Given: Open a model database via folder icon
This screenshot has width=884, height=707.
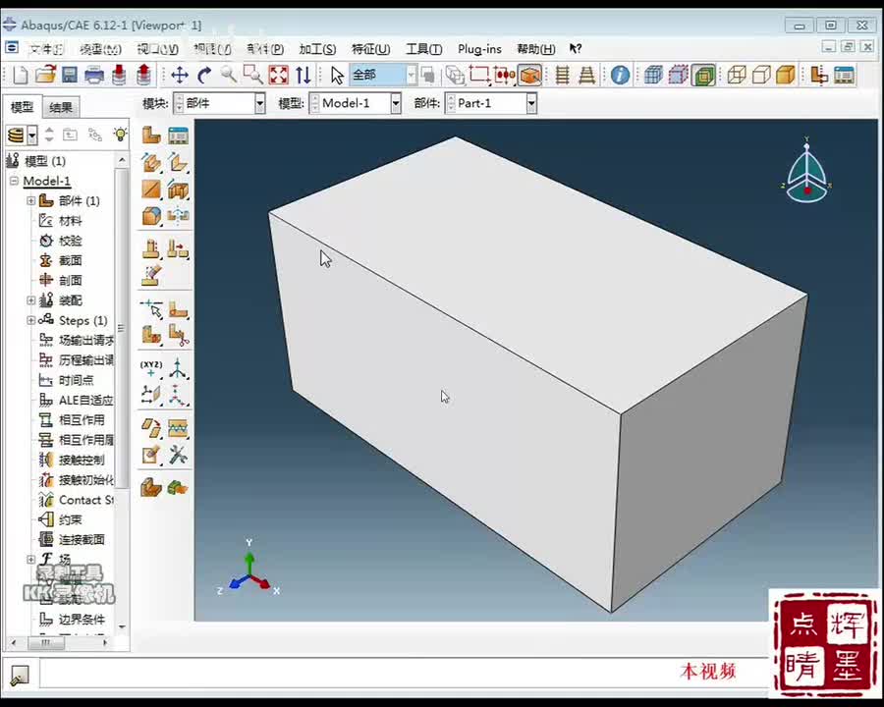Looking at the screenshot, I should 45,75.
